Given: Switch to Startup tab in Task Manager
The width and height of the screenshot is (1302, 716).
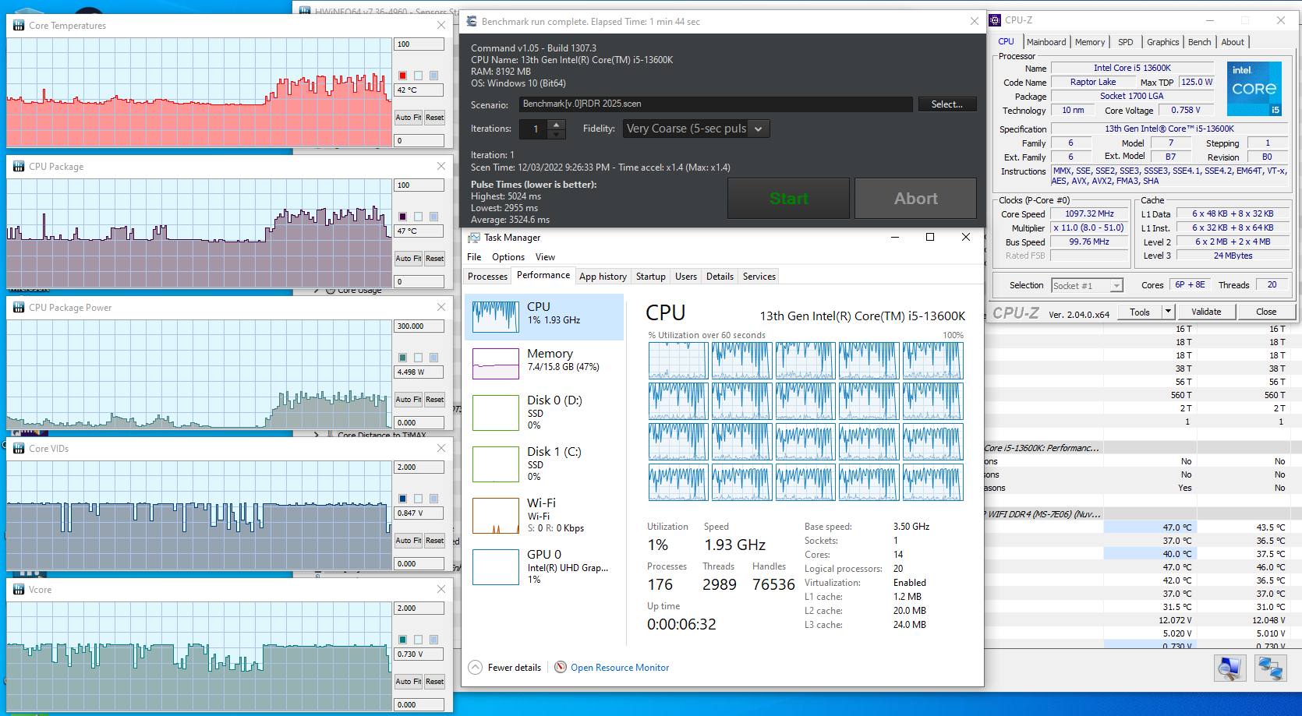Looking at the screenshot, I should click(x=650, y=277).
